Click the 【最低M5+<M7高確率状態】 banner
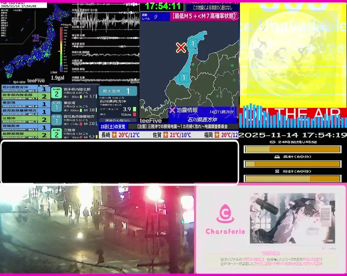The height and width of the screenshot is (276, 347). (204, 16)
